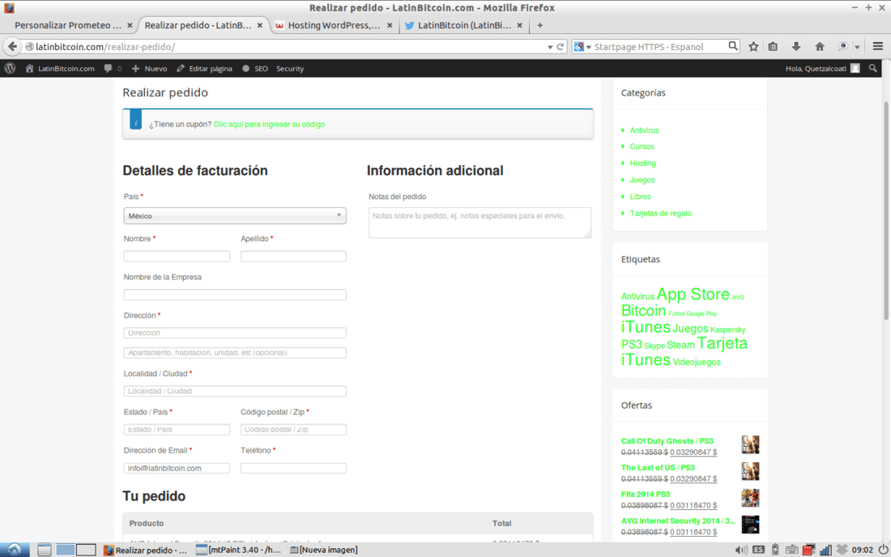Open the search engine selector dropdown
Image resolution: width=891 pixels, height=557 pixels.
click(x=582, y=47)
